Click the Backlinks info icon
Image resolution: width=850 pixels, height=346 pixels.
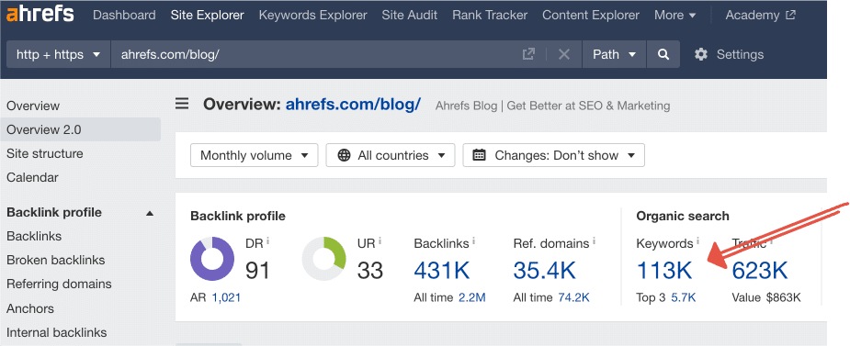474,241
